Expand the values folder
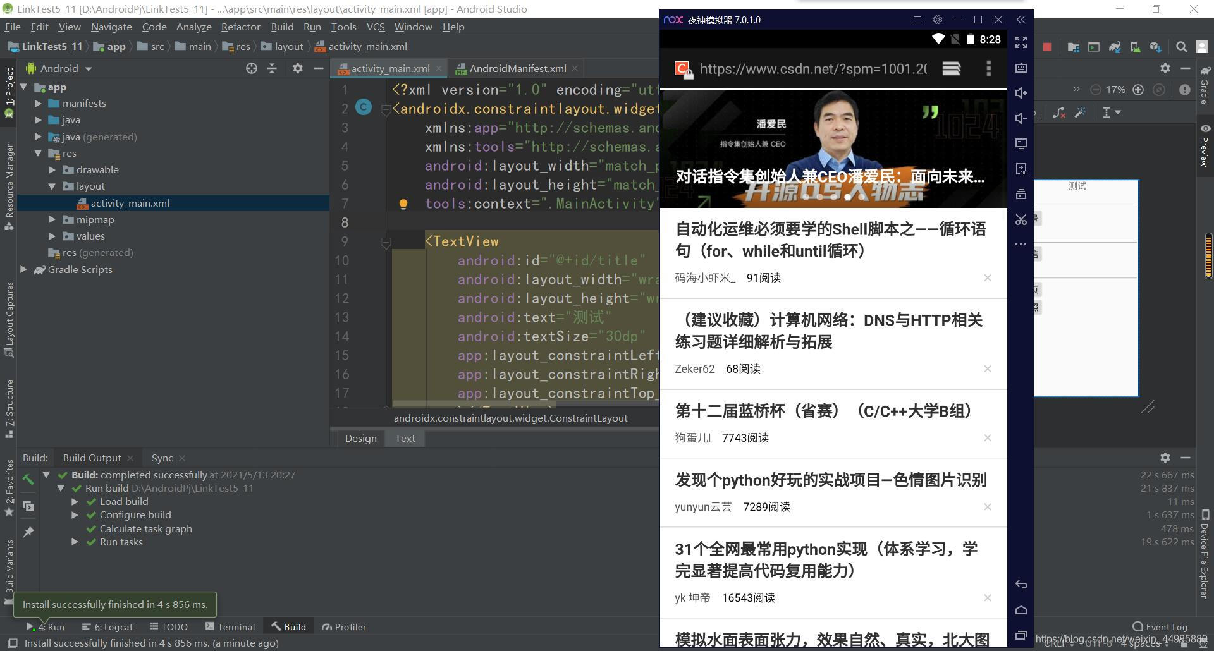Viewport: 1214px width, 651px height. (52, 236)
